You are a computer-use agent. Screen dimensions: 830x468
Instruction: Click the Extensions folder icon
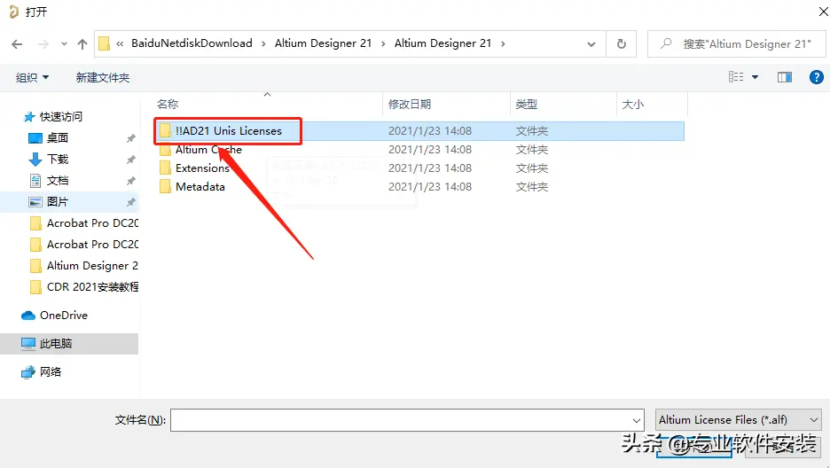165,168
